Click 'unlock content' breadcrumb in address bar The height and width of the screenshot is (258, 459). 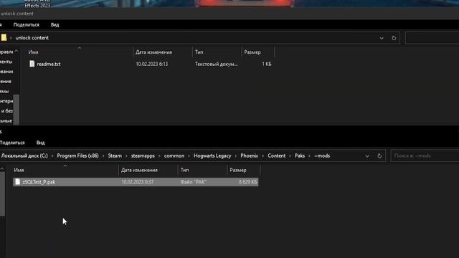32,38
